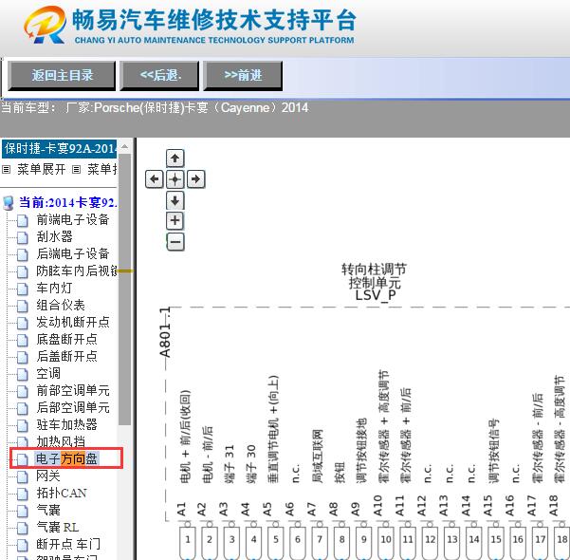This screenshot has height=560, width=570.
Task: Click the sidebar scroll up arrow
Action: [124, 146]
